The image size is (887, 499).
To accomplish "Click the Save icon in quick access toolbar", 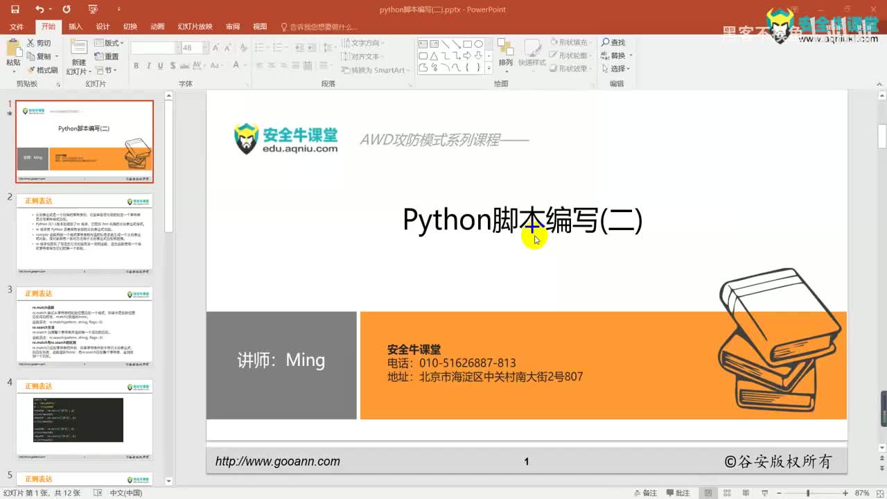I will click(x=15, y=10).
